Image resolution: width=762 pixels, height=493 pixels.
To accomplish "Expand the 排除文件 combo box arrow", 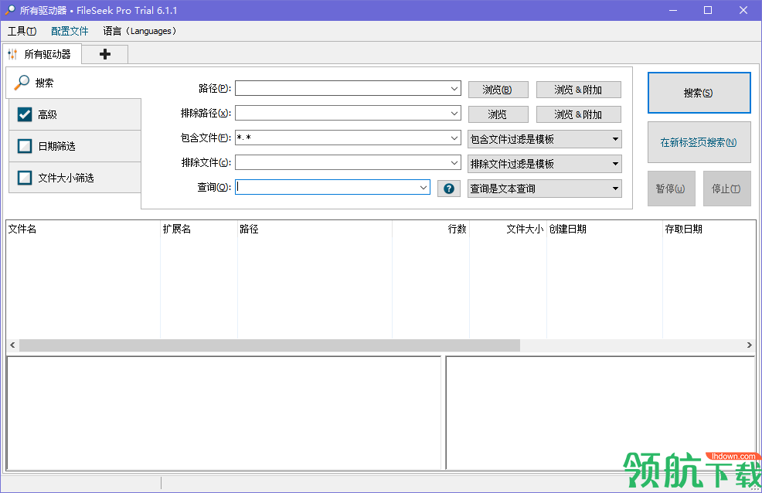I will (454, 163).
